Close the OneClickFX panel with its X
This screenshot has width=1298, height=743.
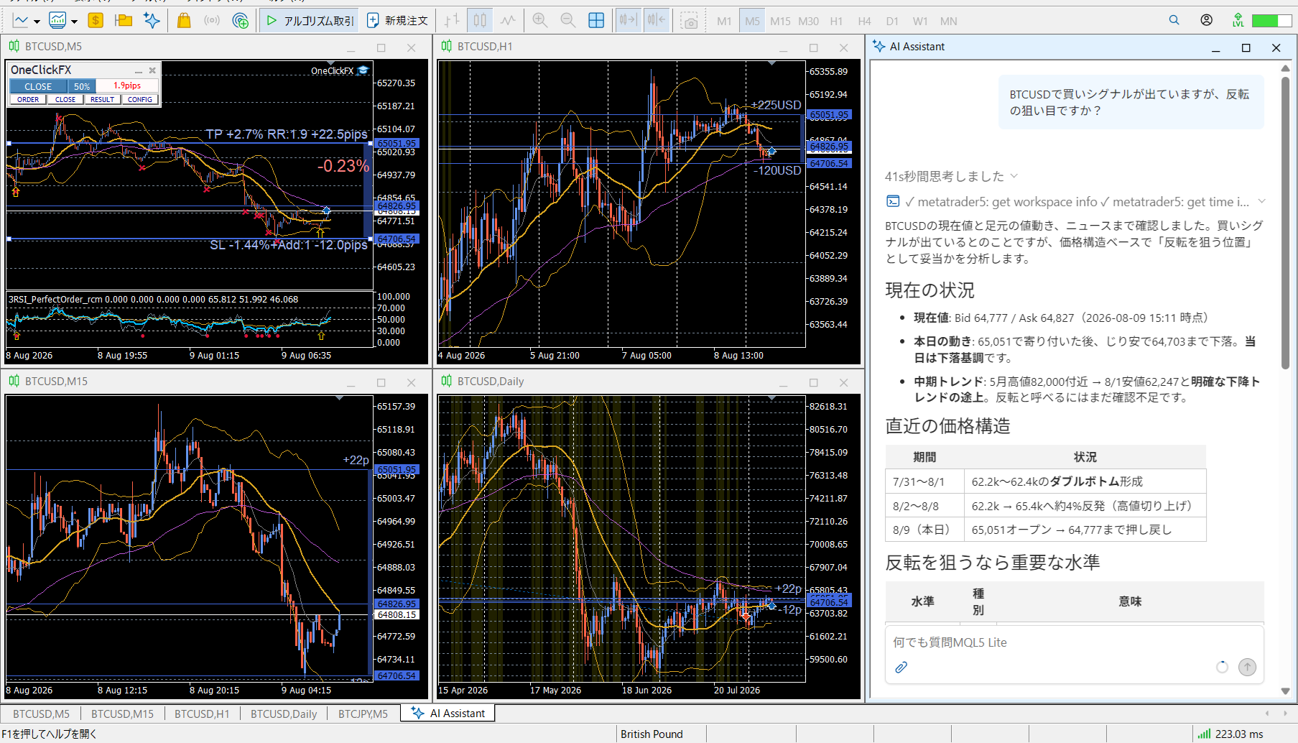(152, 70)
